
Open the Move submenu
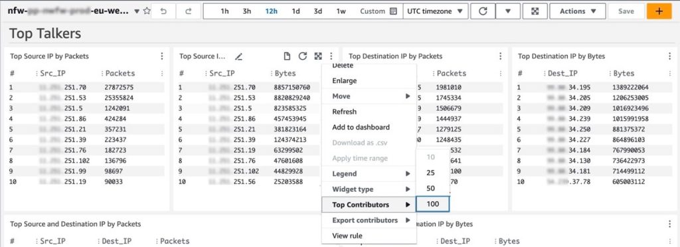coord(369,96)
